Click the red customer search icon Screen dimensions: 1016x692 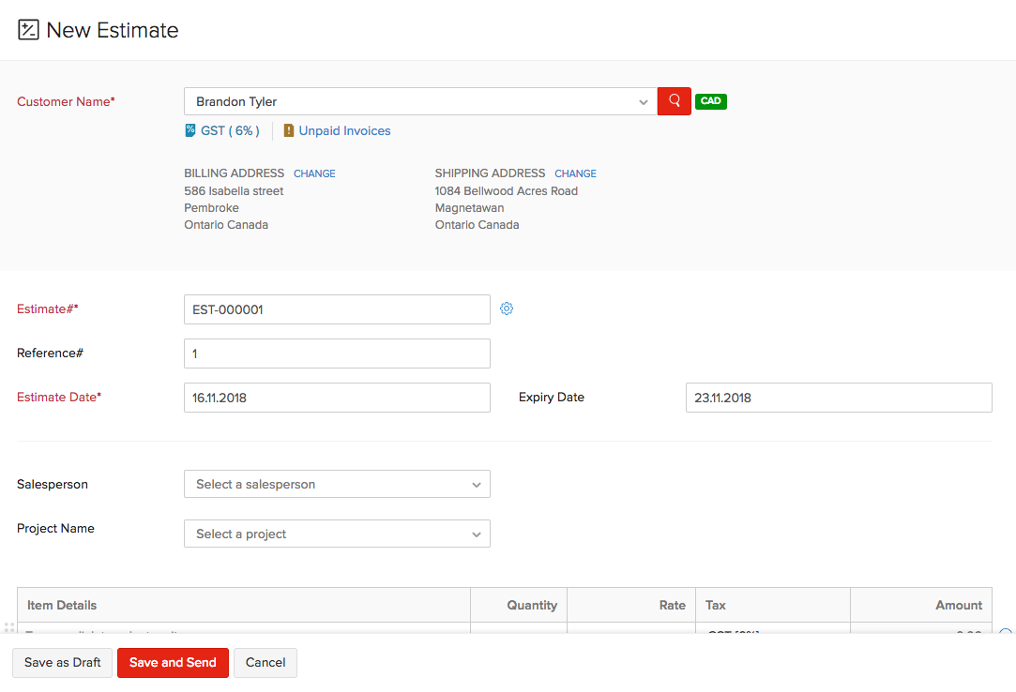coord(674,101)
